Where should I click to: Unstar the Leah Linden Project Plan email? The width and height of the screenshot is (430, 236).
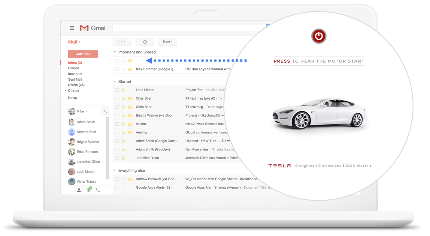tap(123, 90)
